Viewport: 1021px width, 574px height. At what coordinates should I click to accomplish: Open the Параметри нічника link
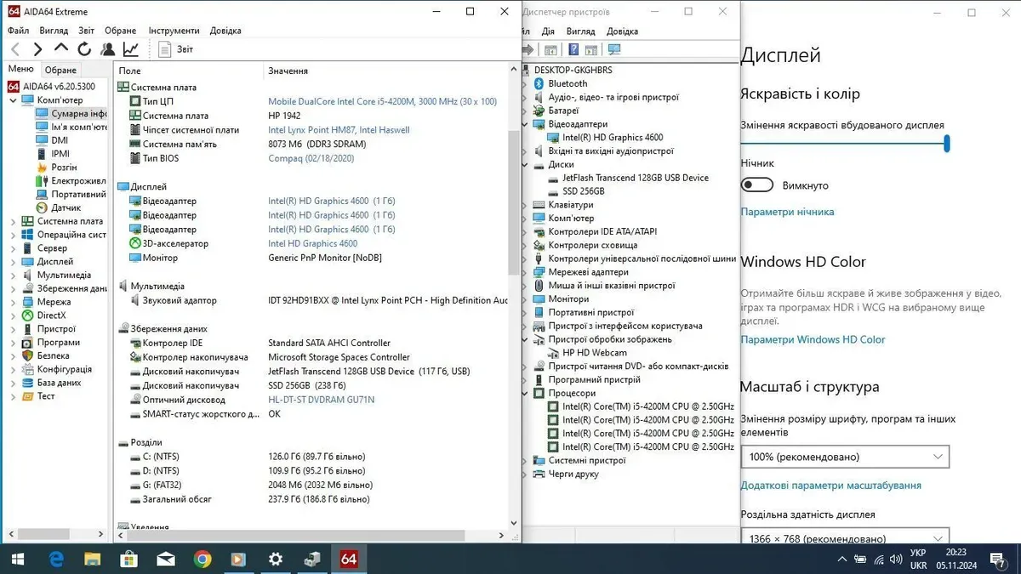click(x=787, y=212)
